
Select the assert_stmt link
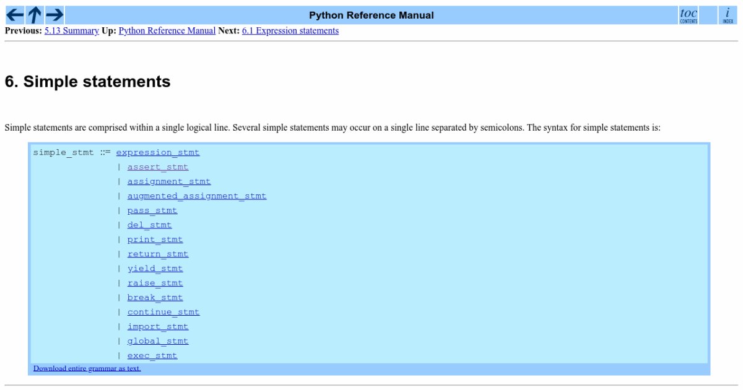click(x=158, y=167)
